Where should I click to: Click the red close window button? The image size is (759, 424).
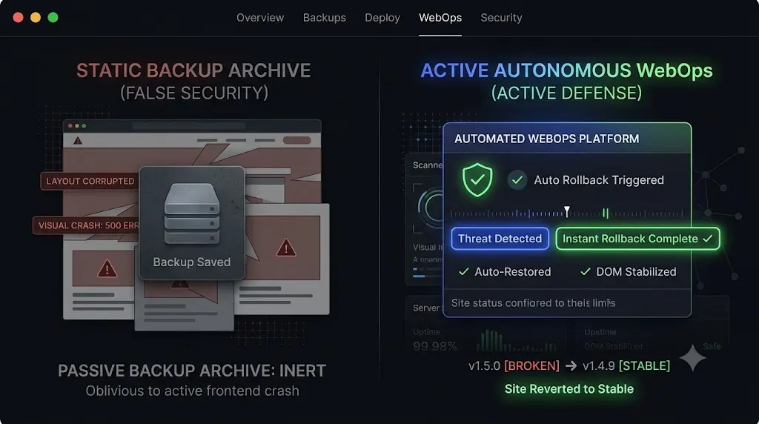tap(18, 18)
